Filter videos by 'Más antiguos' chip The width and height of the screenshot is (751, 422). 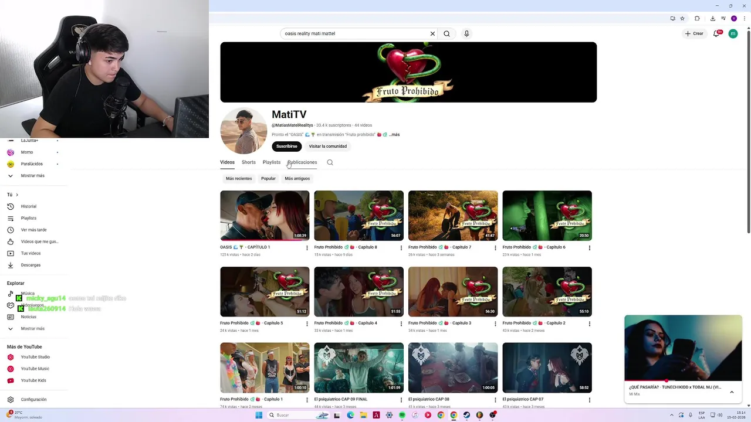(x=297, y=178)
